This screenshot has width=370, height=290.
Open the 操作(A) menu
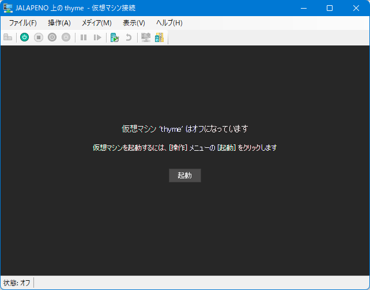tap(59, 23)
